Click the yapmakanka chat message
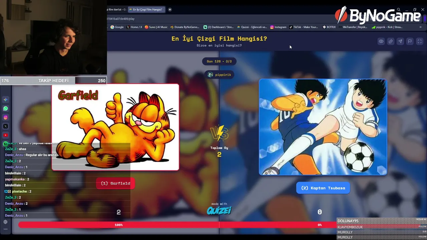 click(x=17, y=179)
